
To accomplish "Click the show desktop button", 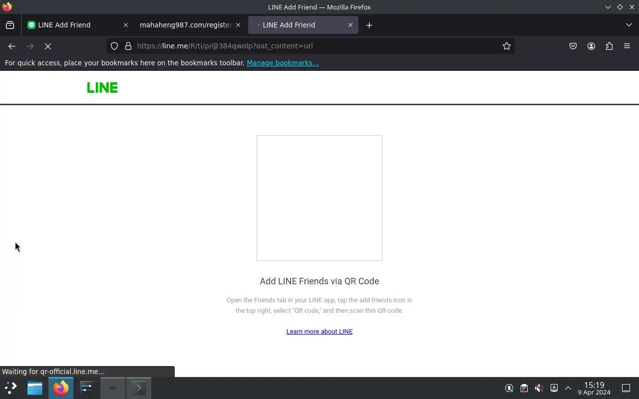I will point(626,388).
